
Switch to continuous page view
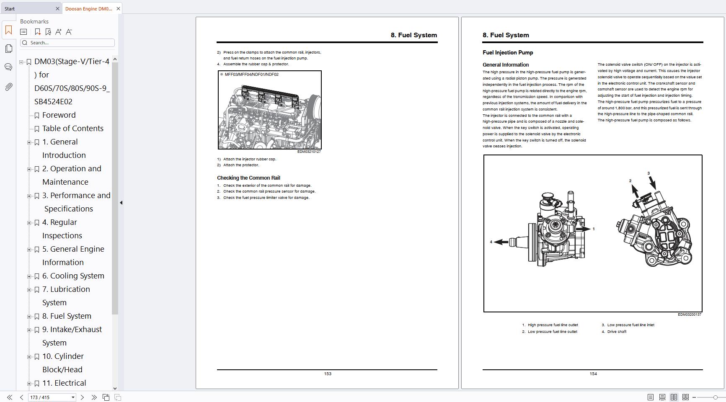pyautogui.click(x=662, y=397)
